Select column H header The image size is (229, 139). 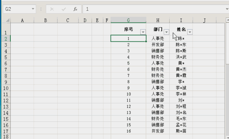pyautogui.click(x=158, y=20)
